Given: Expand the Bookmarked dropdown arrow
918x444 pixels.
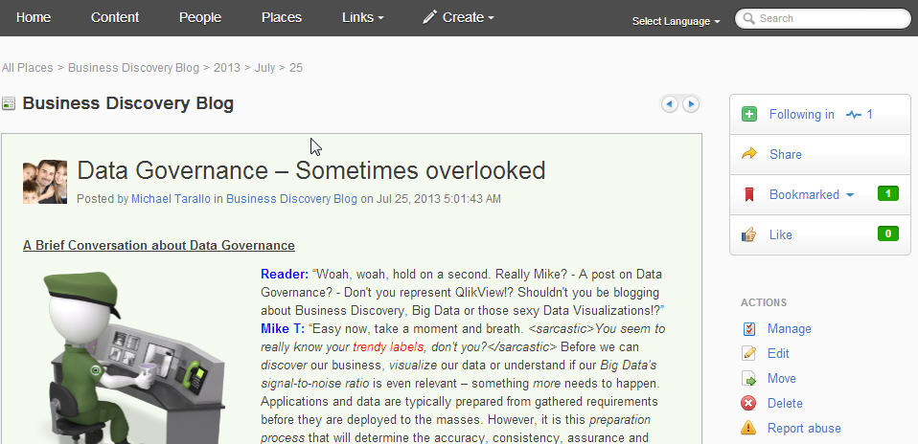Looking at the screenshot, I should tap(849, 195).
